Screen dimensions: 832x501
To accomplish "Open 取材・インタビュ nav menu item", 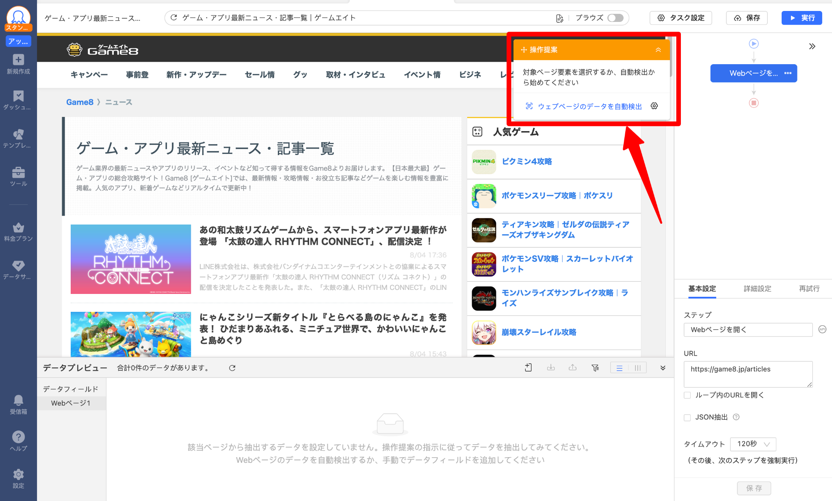I will [355, 75].
